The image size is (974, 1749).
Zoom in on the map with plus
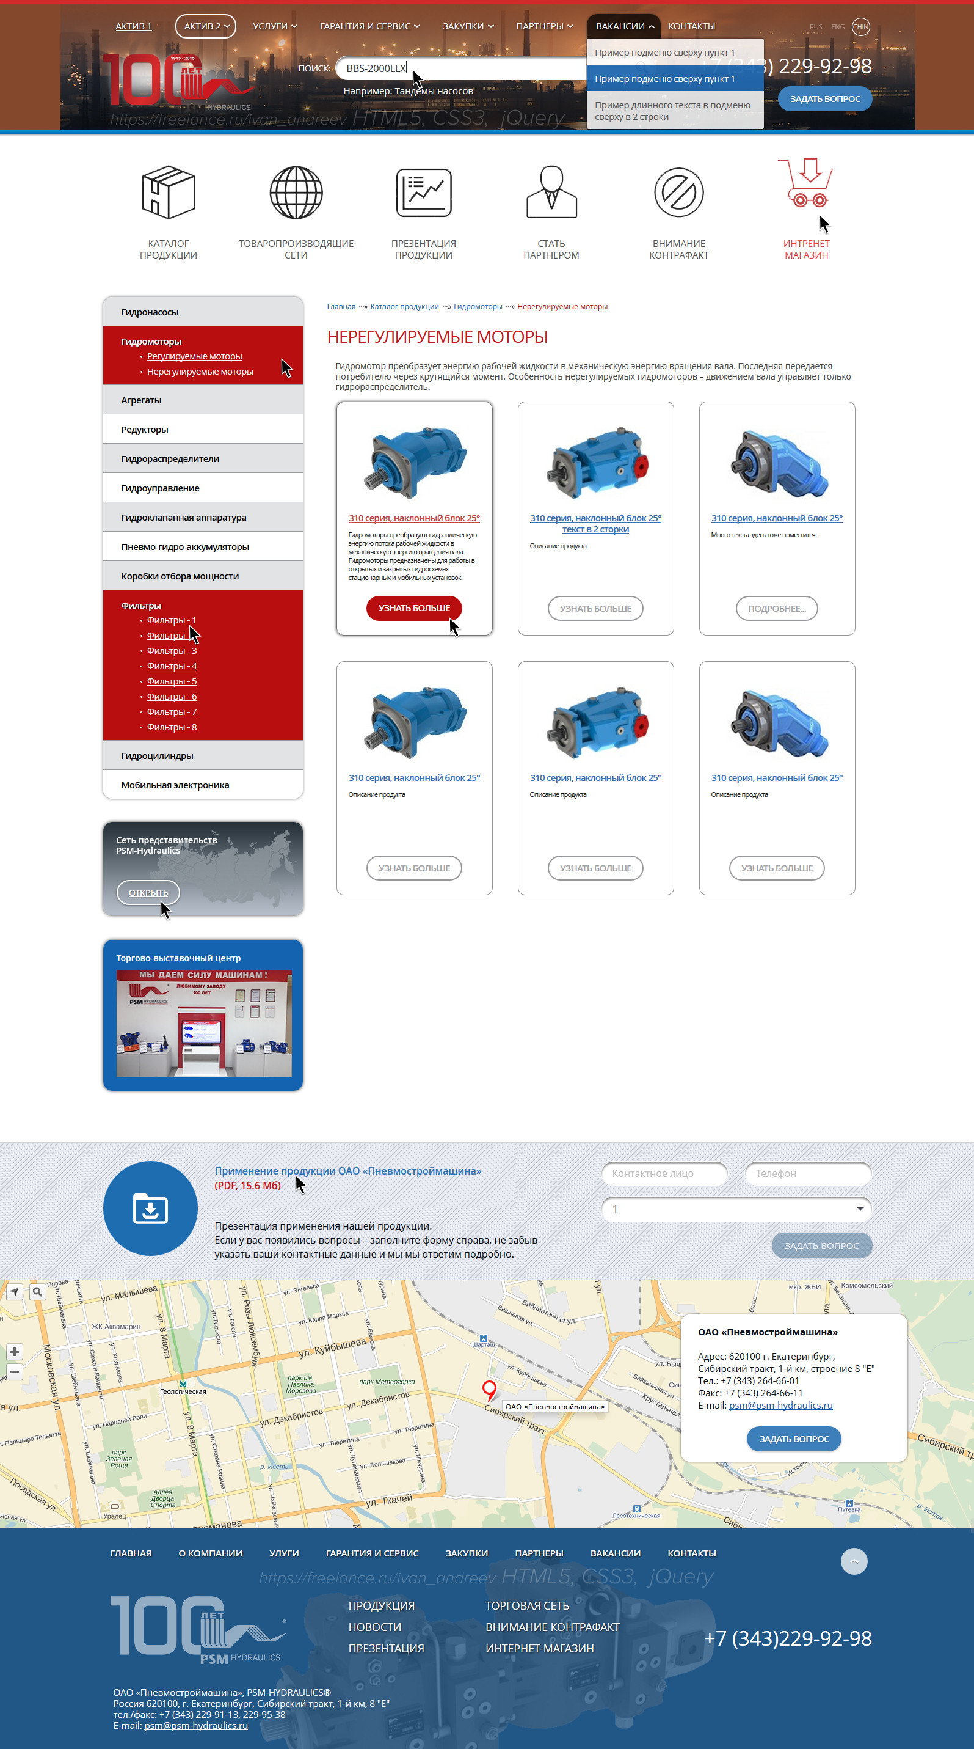tap(14, 1351)
